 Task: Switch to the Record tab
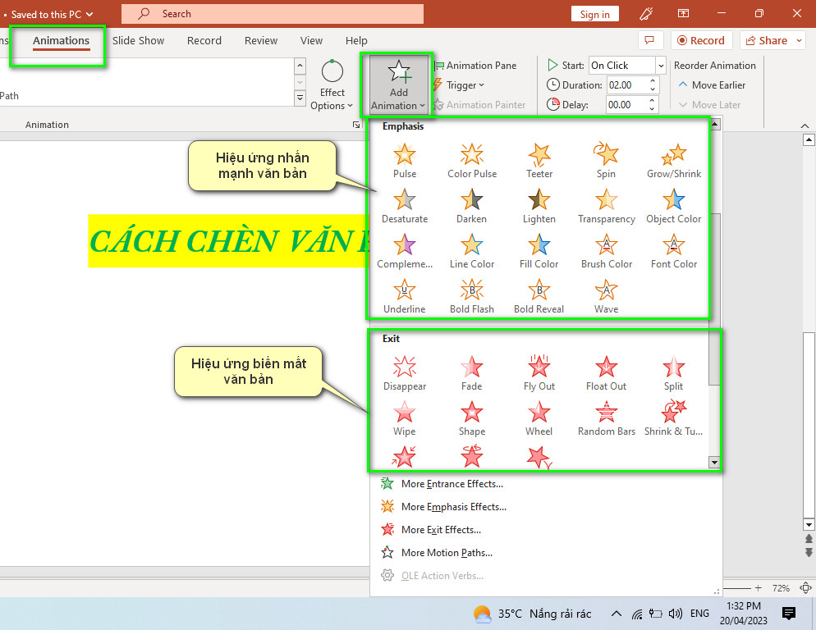tap(204, 40)
